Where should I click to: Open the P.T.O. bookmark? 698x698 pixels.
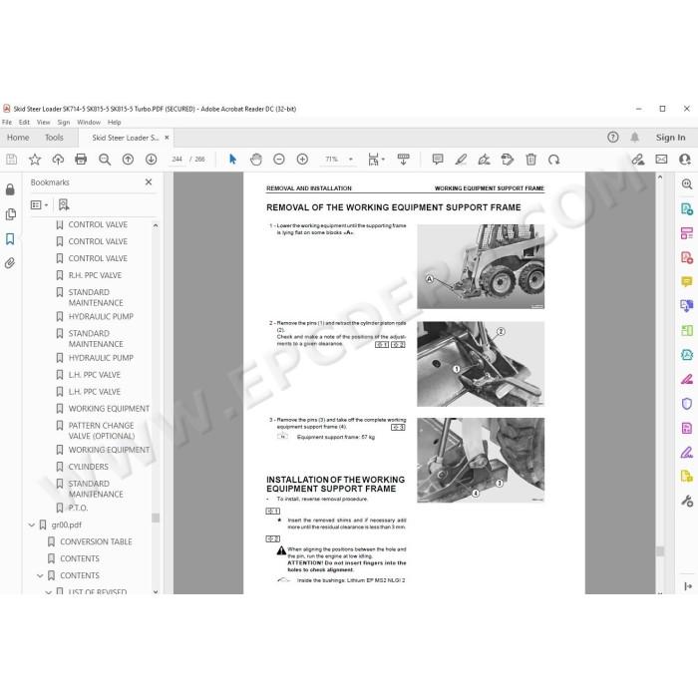point(78,508)
